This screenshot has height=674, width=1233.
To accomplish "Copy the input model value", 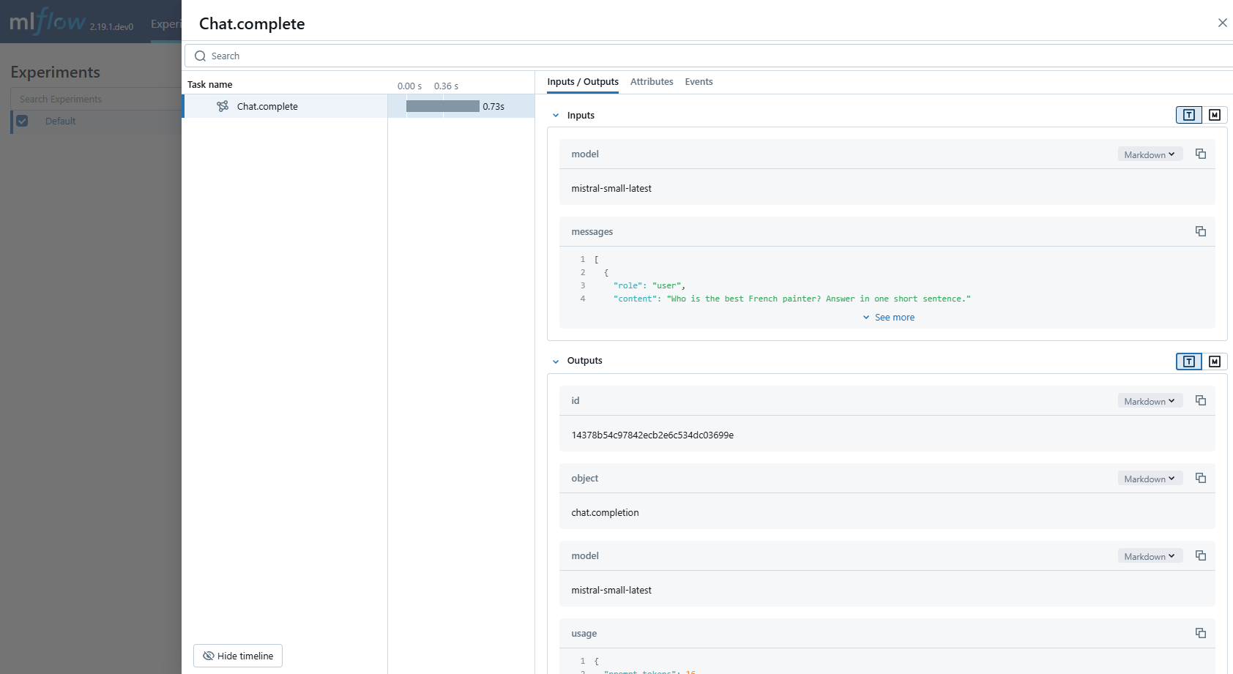I will tap(1200, 154).
